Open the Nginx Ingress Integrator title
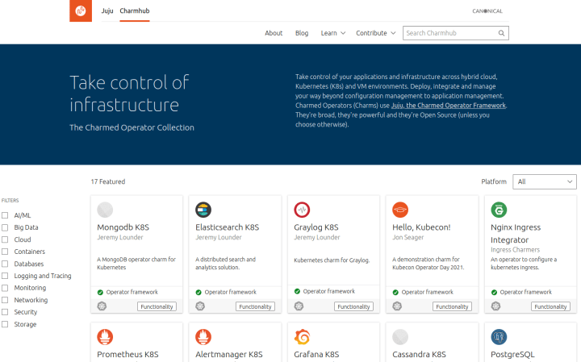The height and width of the screenshot is (362, 581). [516, 234]
